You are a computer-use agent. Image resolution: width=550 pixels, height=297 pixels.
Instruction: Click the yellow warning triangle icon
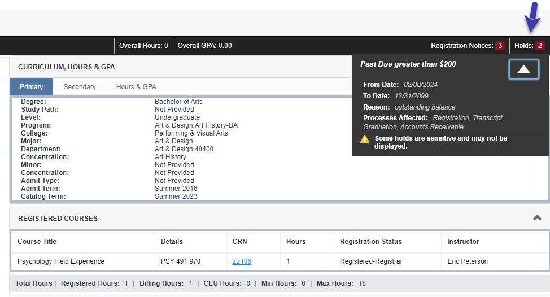(x=365, y=139)
